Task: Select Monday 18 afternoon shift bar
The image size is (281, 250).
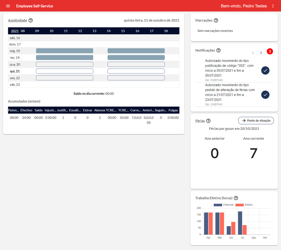Action: tap(136, 51)
